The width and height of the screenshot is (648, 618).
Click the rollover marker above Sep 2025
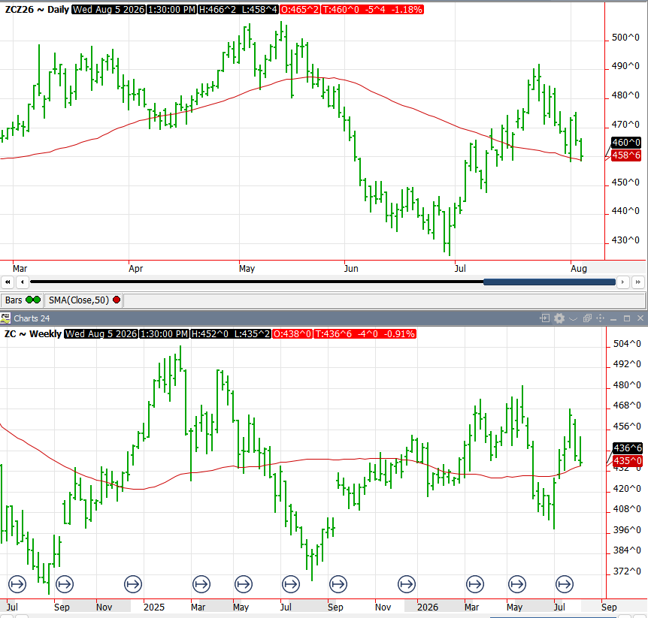(338, 584)
